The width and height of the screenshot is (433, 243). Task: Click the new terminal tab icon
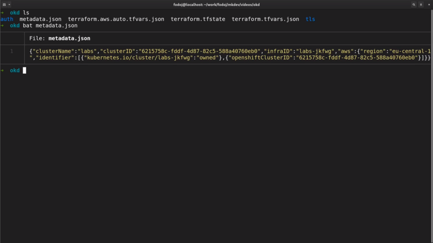pos(4,4)
